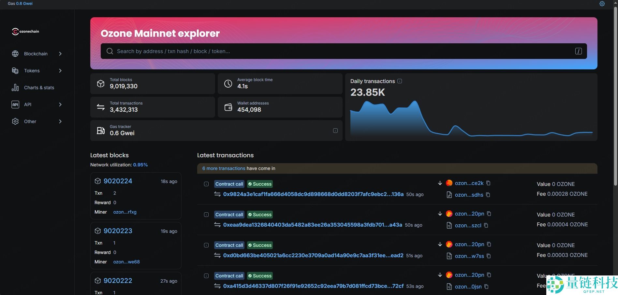Open transaction 0x9824a3e1caf1...136a
The width and height of the screenshot is (618, 295).
click(313, 194)
